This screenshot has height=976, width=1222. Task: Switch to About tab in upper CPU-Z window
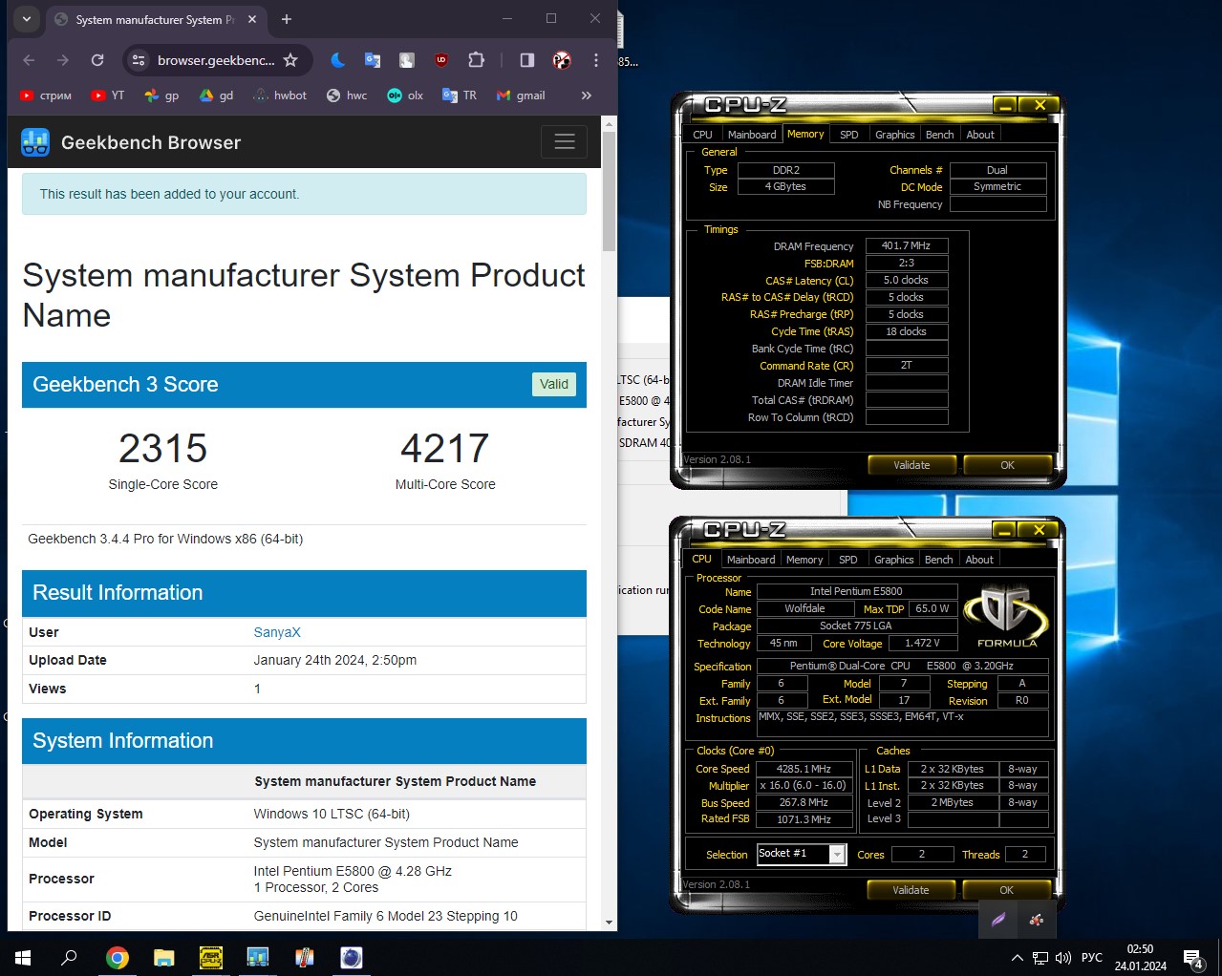[x=980, y=135]
